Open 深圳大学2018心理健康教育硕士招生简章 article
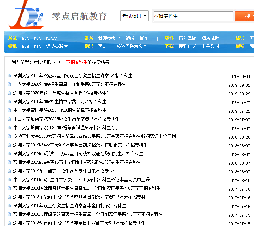The height and width of the screenshot is (226, 254). (x=88, y=214)
